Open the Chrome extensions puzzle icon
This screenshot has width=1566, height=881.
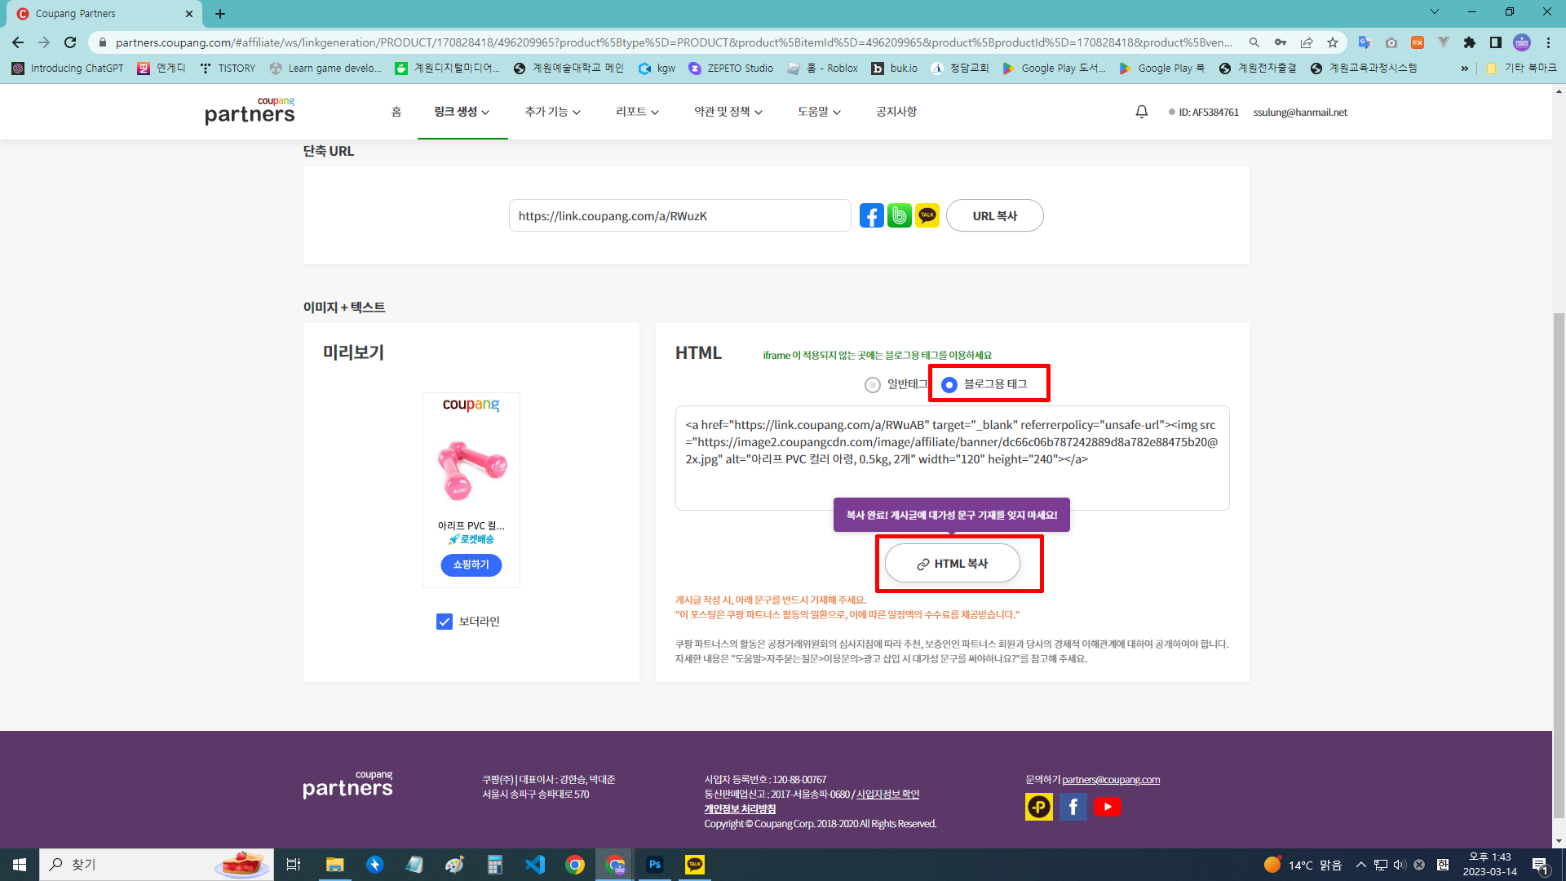point(1469,42)
